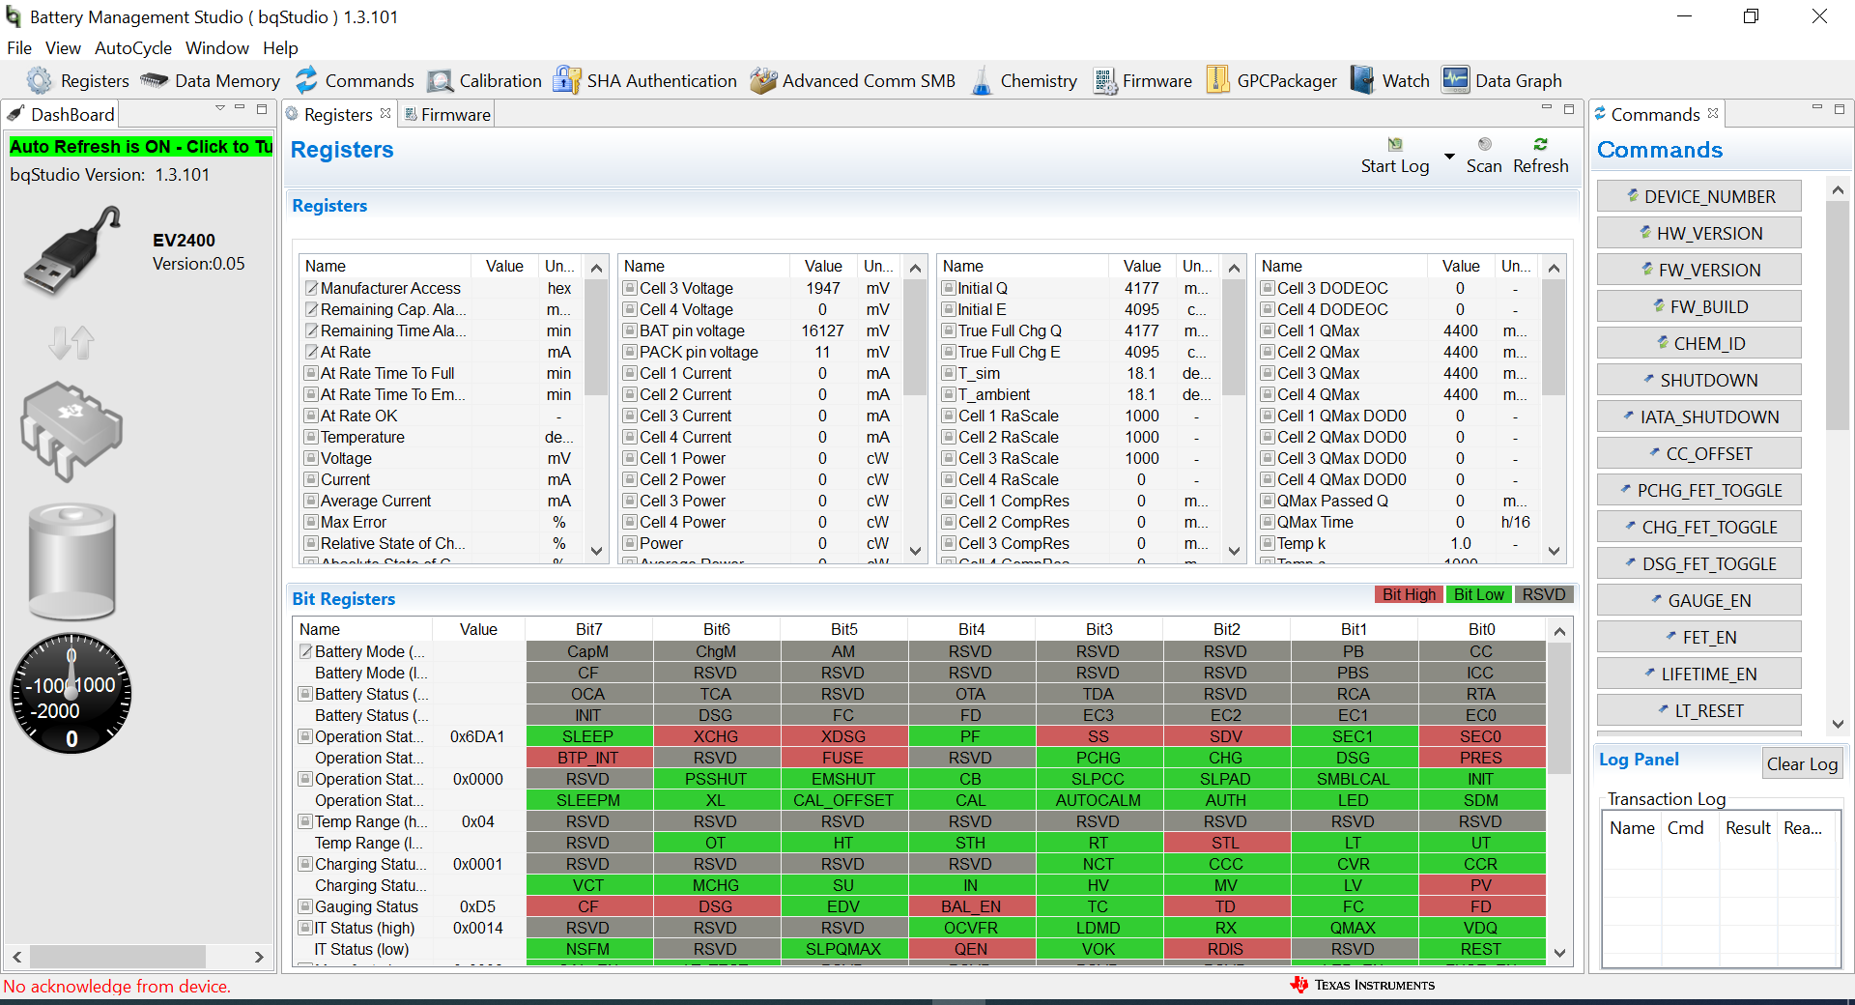The height and width of the screenshot is (1005, 1855).
Task: Click the Start Log icon
Action: coord(1395,145)
